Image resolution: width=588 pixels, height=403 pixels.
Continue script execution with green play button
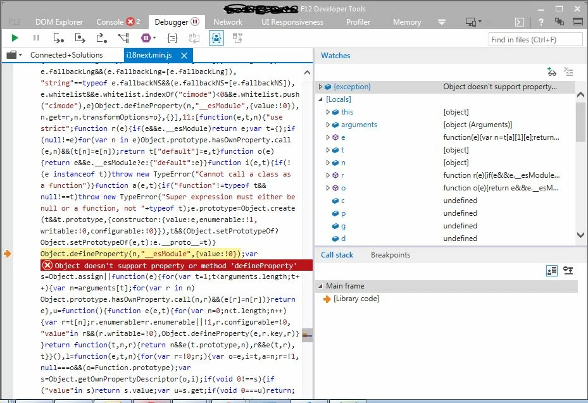(x=15, y=38)
